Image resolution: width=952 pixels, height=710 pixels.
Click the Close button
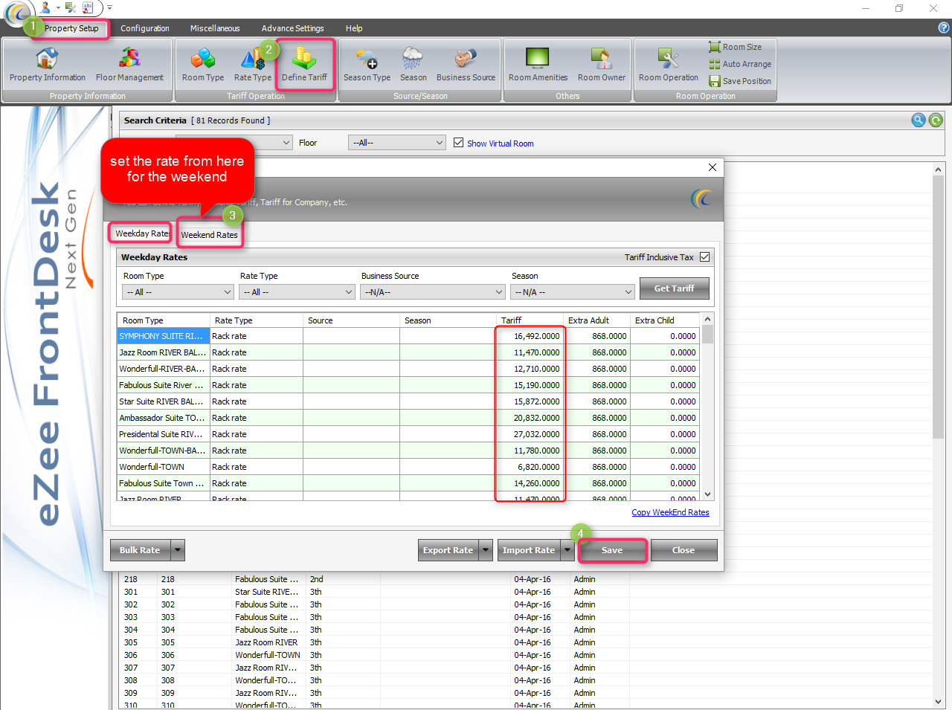[684, 550]
